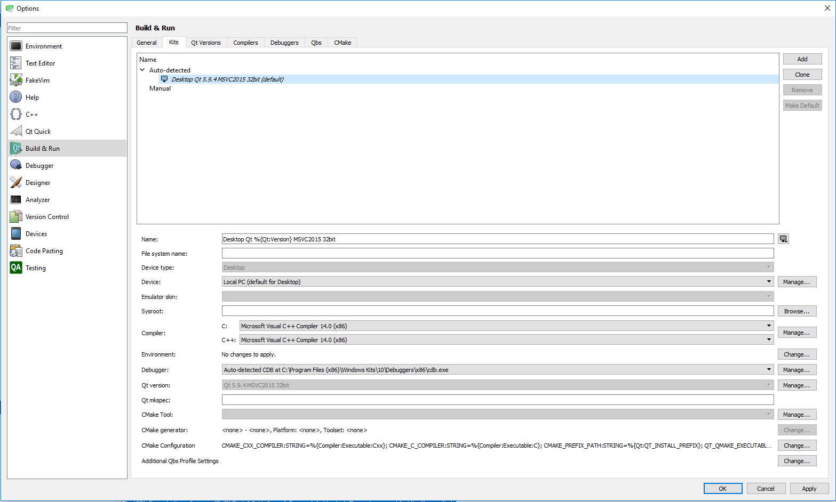This screenshot has width=836, height=502.
Task: Open the Environment settings icon
Action: tap(16, 46)
